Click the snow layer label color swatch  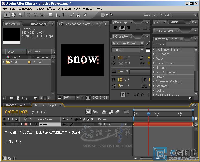pos(26,124)
